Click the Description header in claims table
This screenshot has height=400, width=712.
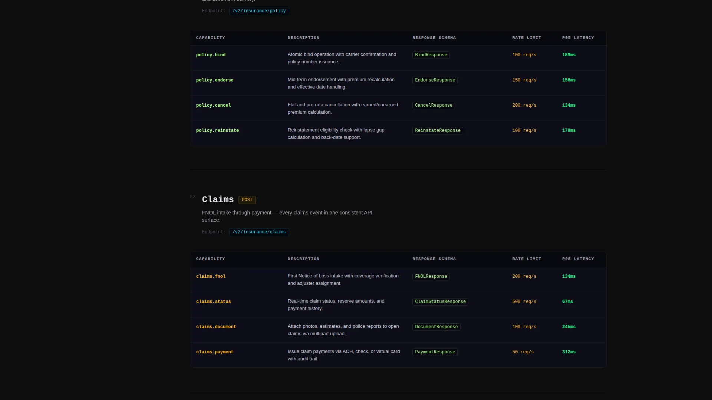tap(303, 259)
